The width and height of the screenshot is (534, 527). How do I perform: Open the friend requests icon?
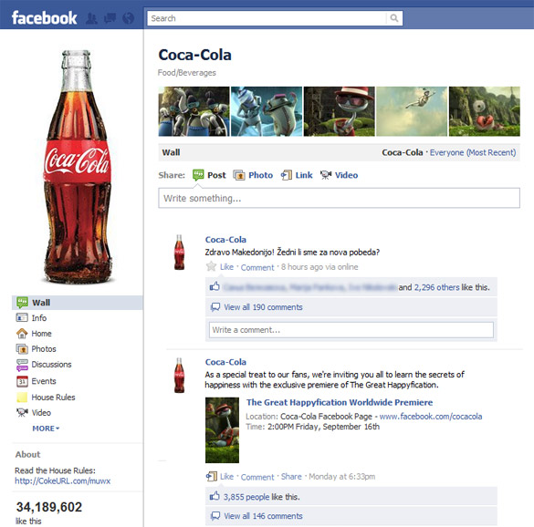(91, 18)
